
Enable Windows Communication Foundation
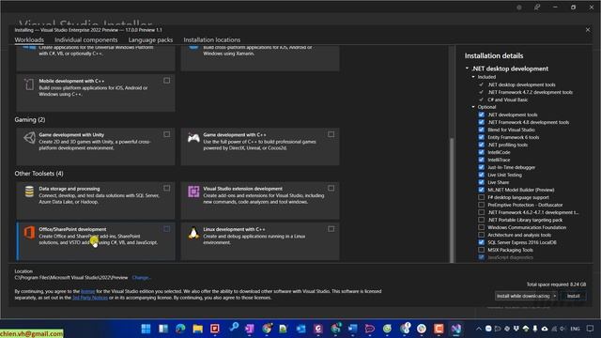pyautogui.click(x=482, y=227)
